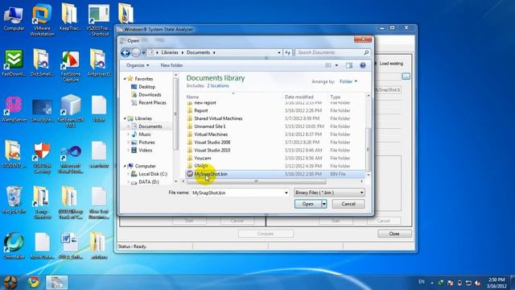Select Recent Places under Favorites
The height and width of the screenshot is (290, 515).
[x=149, y=102]
